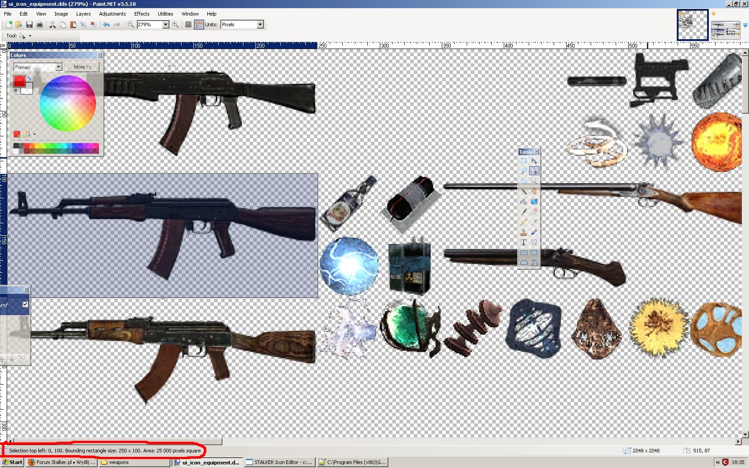Switch to STALKER Icon Editor taskbar window
Viewport: 749px width, 468px height.
tap(279, 462)
